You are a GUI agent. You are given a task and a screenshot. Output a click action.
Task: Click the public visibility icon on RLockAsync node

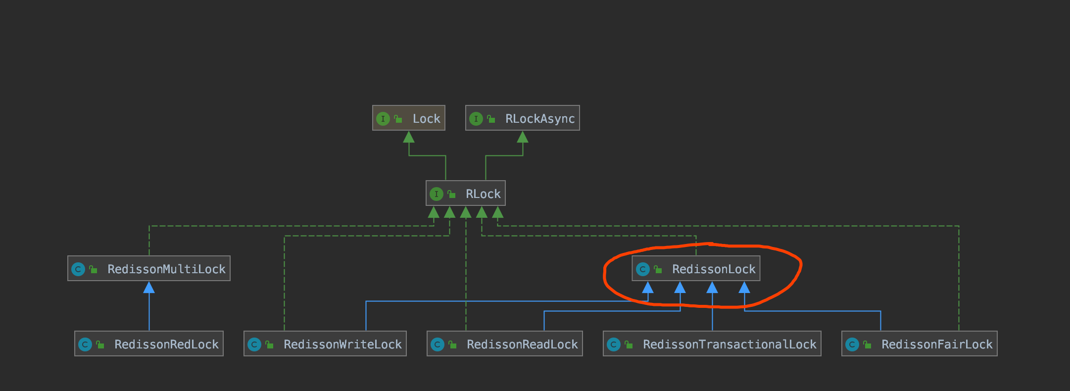coord(491,119)
